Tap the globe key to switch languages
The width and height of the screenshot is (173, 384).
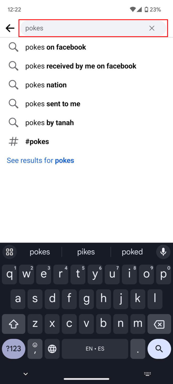pos(52,349)
